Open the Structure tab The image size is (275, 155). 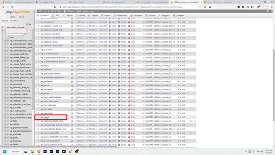pyautogui.click(x=43, y=15)
